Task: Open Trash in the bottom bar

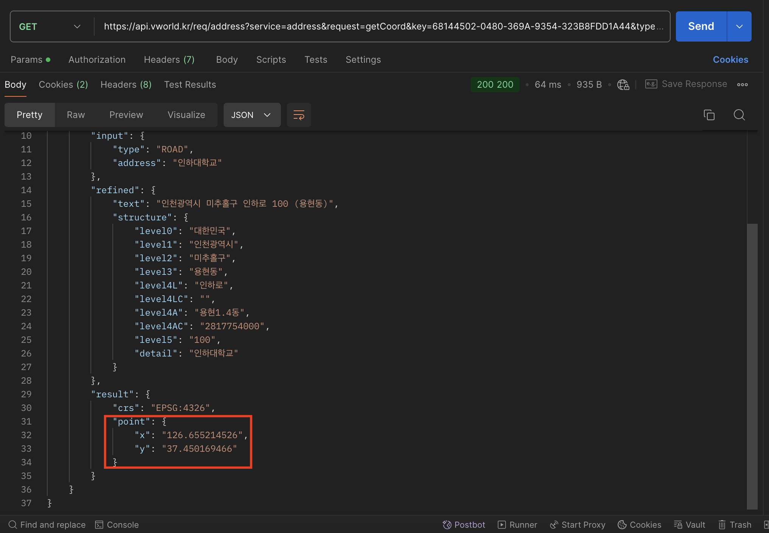Action: pyautogui.click(x=735, y=525)
